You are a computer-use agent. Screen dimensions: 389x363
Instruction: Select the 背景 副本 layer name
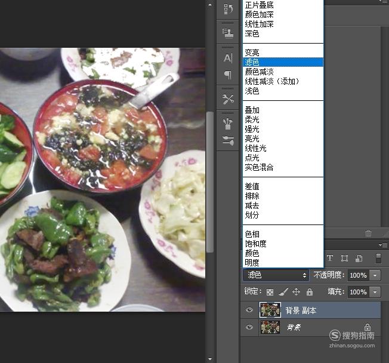pyautogui.click(x=301, y=310)
